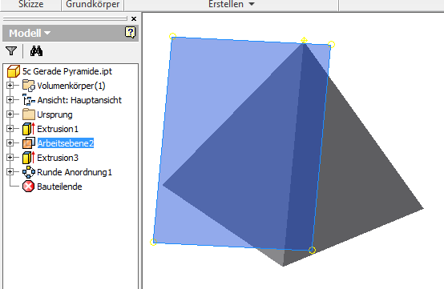Image resolution: width=444 pixels, height=289 pixels.
Task: Click the Ursprung folder icon
Action: point(29,114)
